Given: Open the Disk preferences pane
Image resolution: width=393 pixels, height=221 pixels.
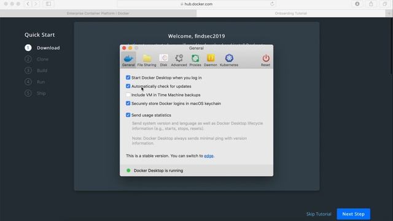Looking at the screenshot, I should click(x=163, y=60).
